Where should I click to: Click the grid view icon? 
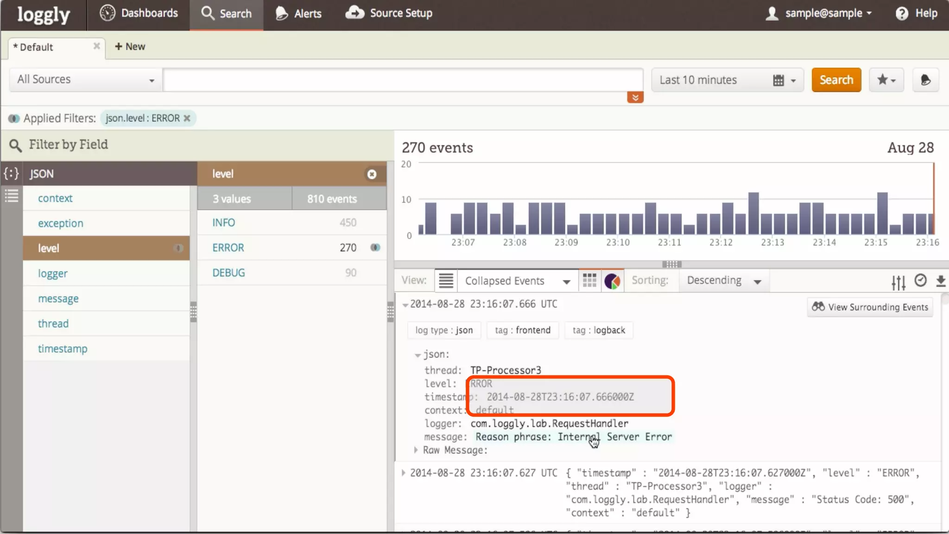[589, 280]
